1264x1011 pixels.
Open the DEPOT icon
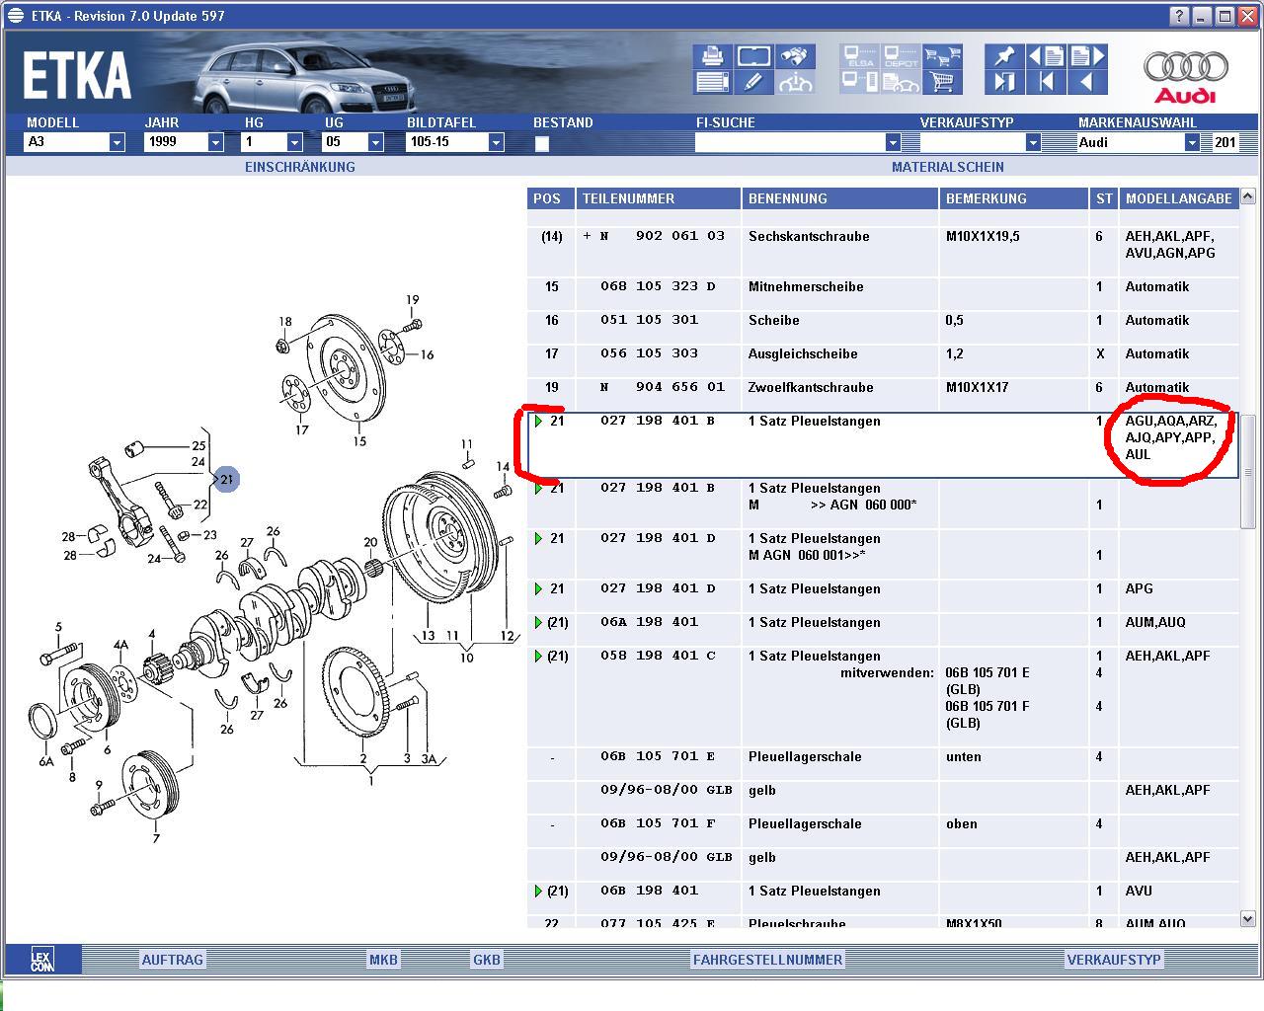tap(901, 56)
